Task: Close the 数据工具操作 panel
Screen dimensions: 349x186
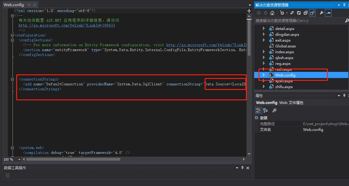Action: 248,168
